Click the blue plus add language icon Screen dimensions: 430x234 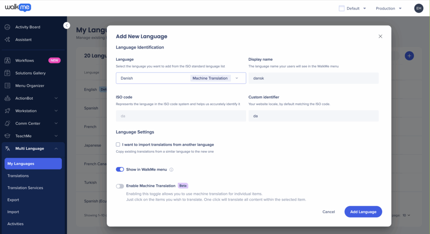[409, 56]
